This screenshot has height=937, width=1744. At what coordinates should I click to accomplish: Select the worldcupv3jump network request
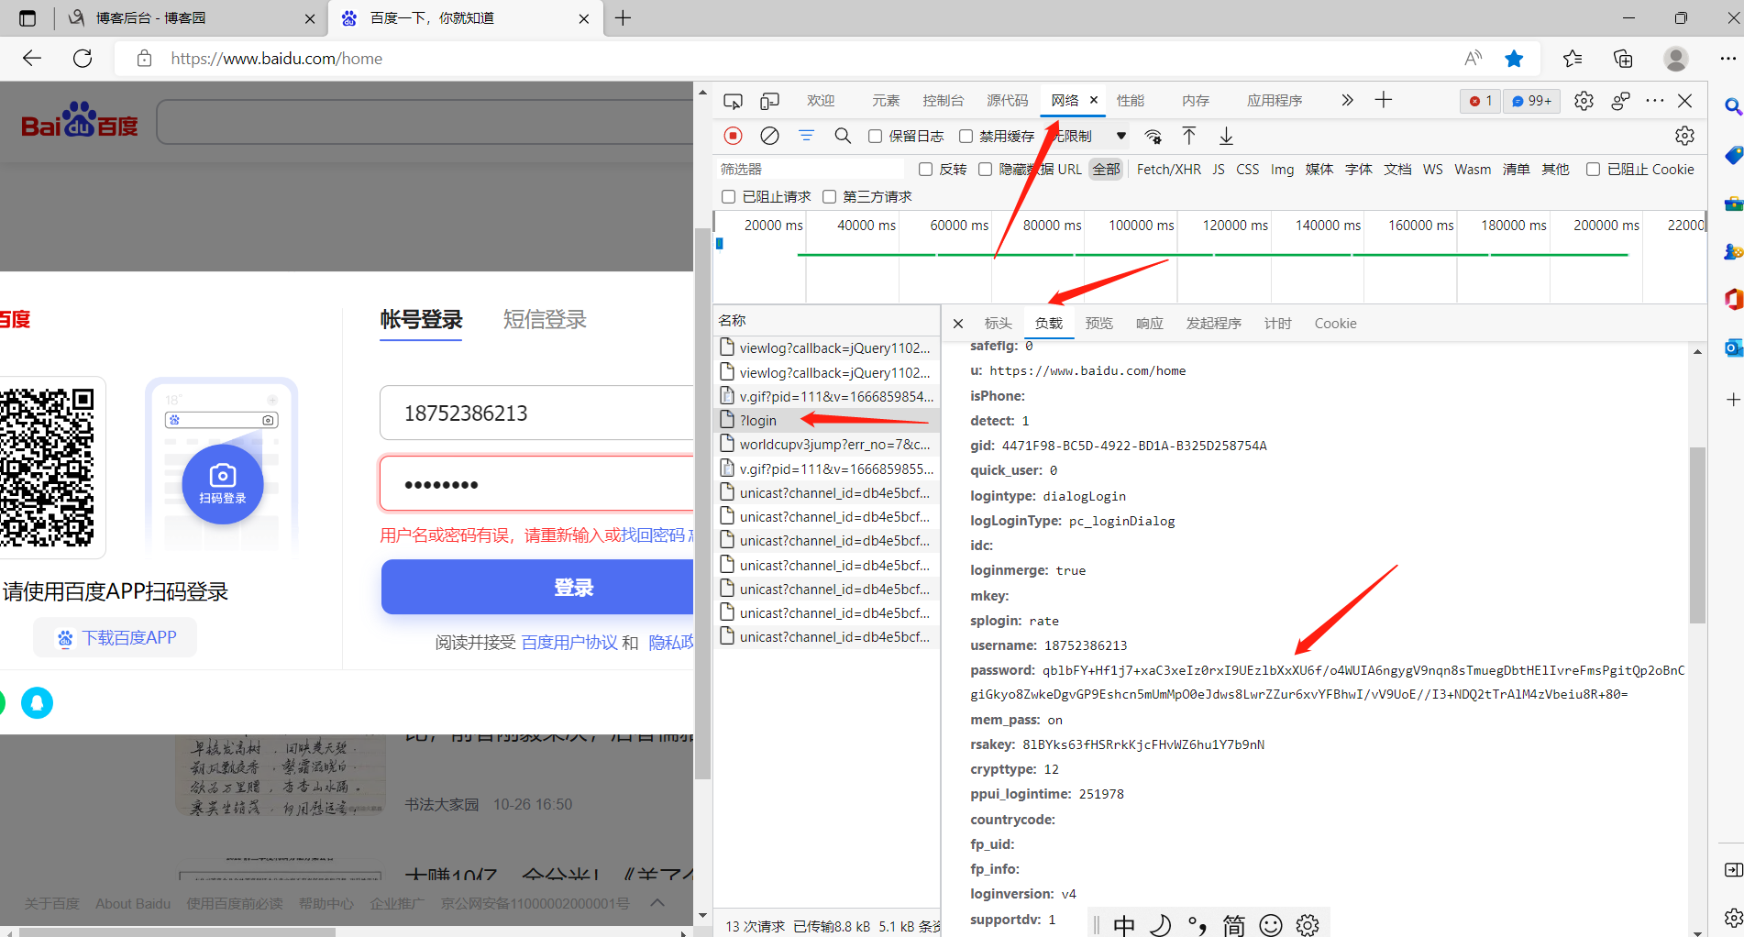pyautogui.click(x=827, y=445)
